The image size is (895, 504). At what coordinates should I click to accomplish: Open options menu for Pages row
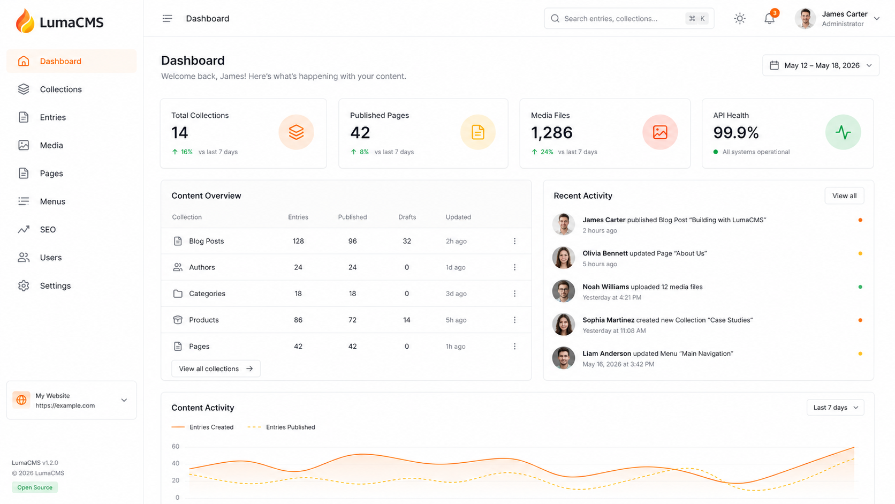tap(515, 347)
